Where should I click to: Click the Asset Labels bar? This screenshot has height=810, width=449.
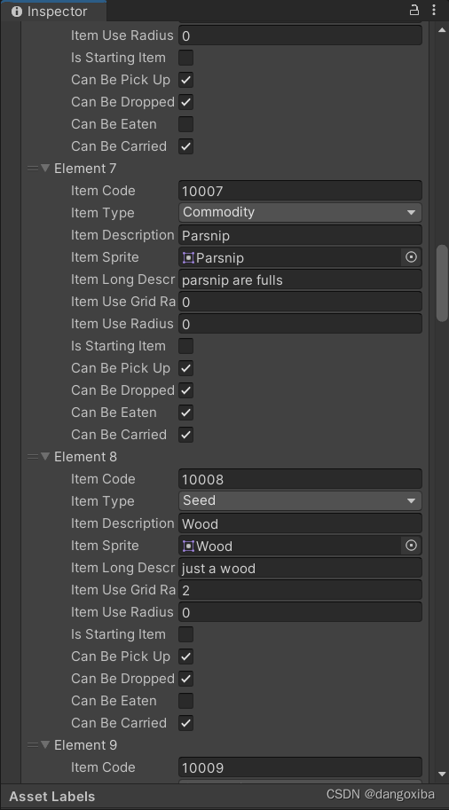(224, 796)
